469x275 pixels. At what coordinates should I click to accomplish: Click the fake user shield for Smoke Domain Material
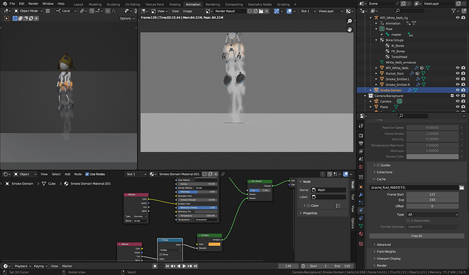coord(205,174)
